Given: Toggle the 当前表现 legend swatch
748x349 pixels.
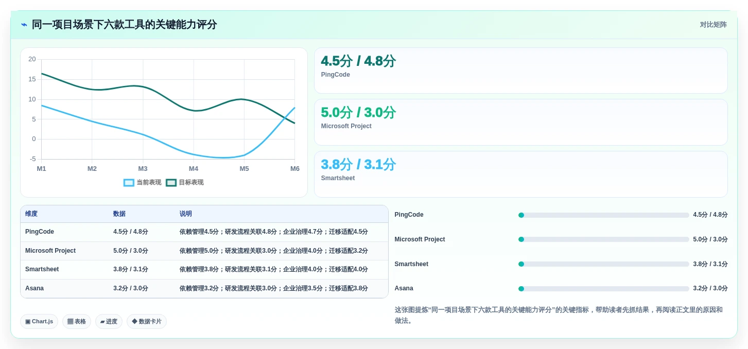Looking at the screenshot, I should pos(129,183).
